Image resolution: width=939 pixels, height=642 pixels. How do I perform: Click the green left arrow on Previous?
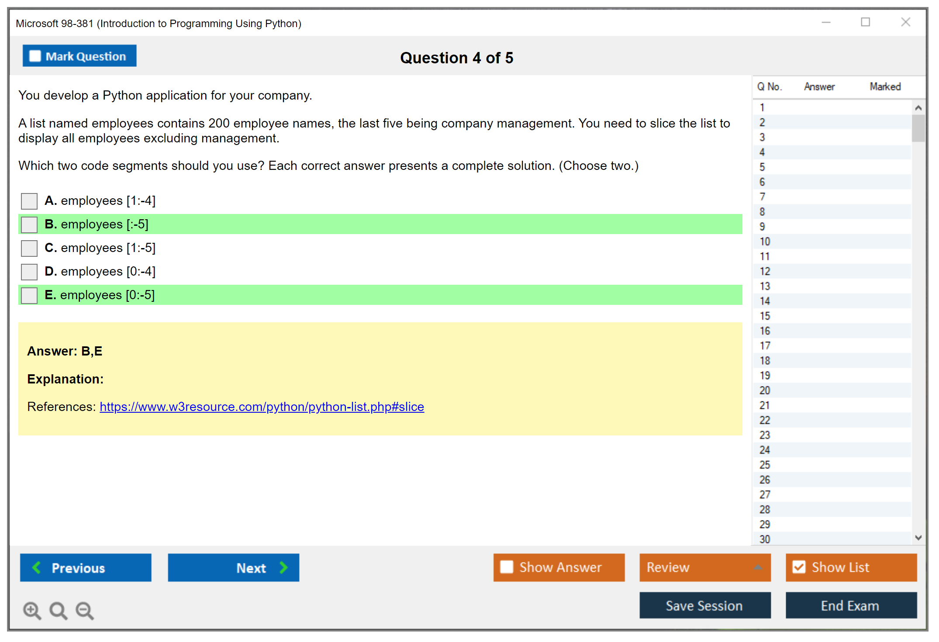(x=37, y=567)
